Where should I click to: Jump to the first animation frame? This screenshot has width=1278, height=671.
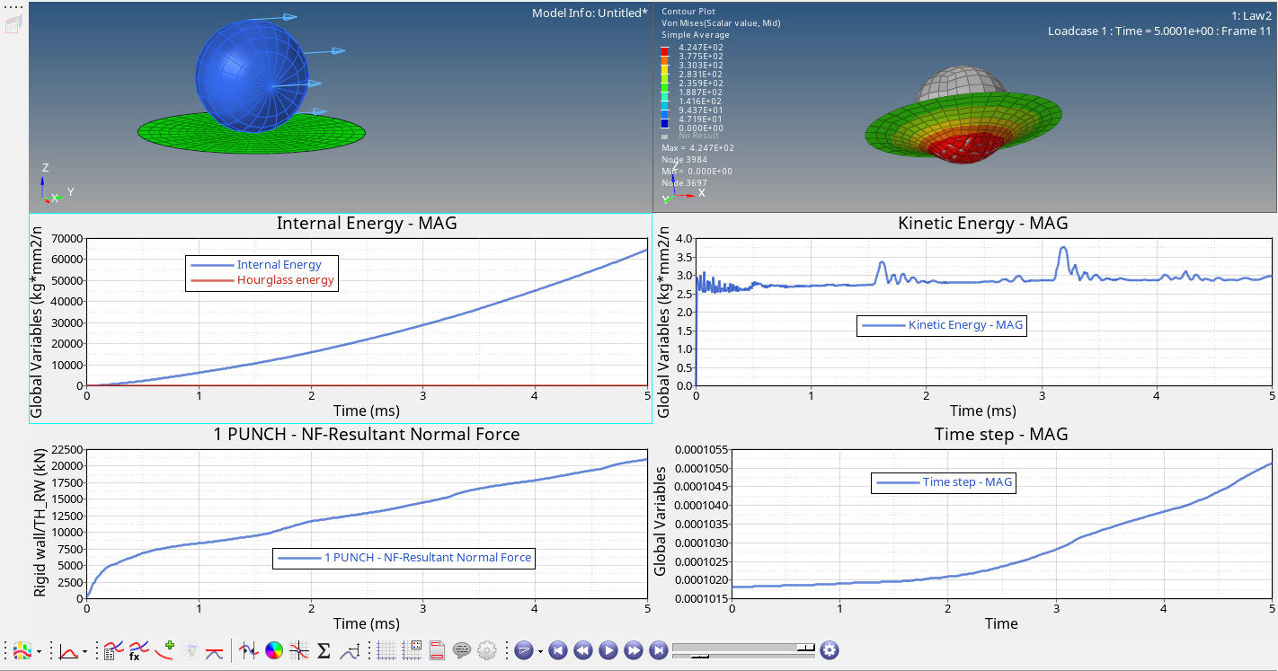pyautogui.click(x=557, y=650)
